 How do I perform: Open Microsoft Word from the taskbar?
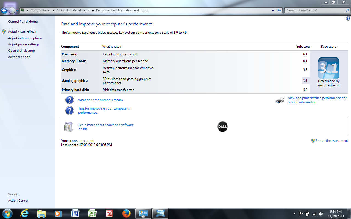point(75,214)
